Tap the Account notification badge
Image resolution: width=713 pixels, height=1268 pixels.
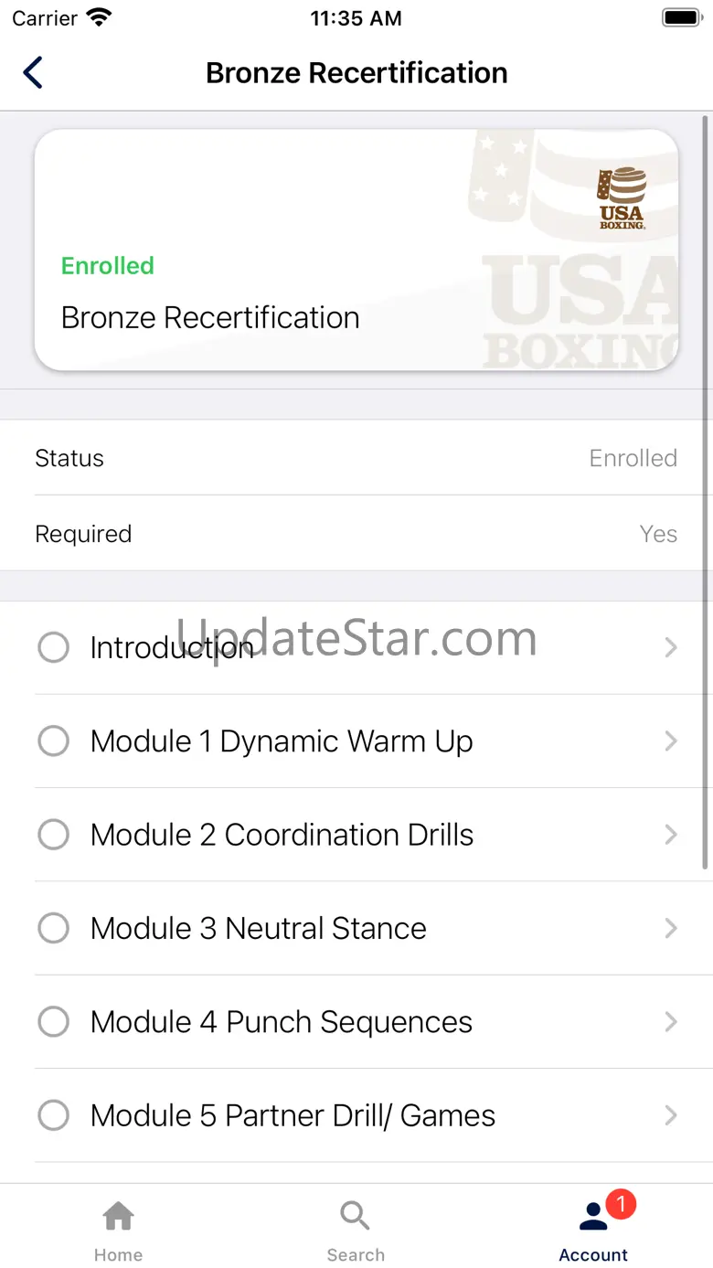(621, 1205)
